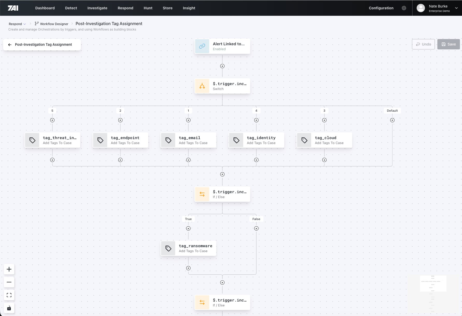462x316 pixels.
Task: Click the Alert Linked trigger link icon
Action: tap(202, 46)
